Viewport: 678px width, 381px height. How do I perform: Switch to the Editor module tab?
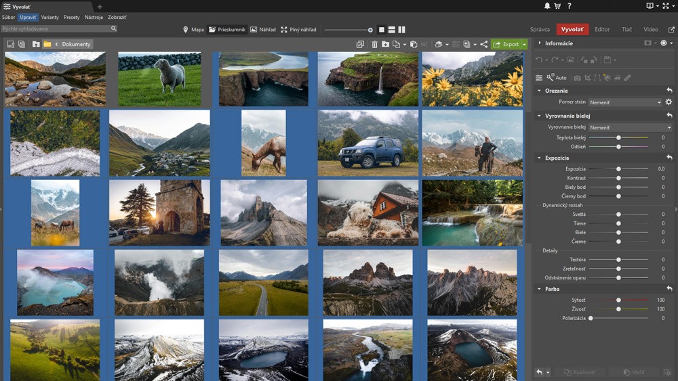click(x=602, y=30)
